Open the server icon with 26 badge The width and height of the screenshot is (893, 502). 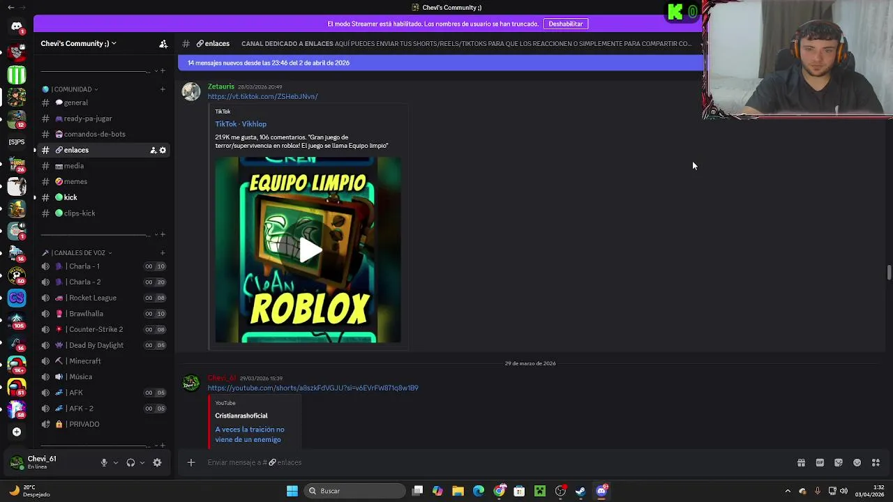point(17,165)
